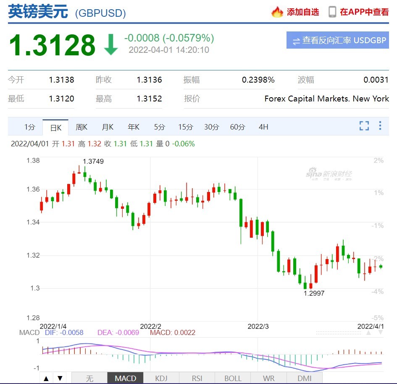Click the timestamp 2022-04-01 14:20:10
Screen dimensions: 397x384
point(169,50)
